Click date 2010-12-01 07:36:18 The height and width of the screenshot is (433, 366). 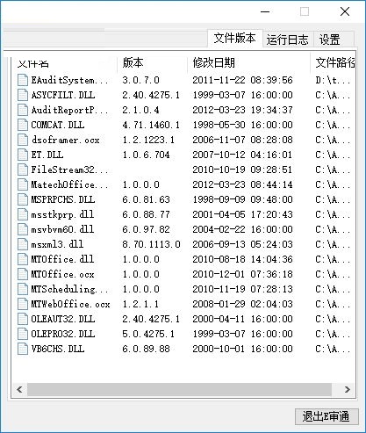242,274
